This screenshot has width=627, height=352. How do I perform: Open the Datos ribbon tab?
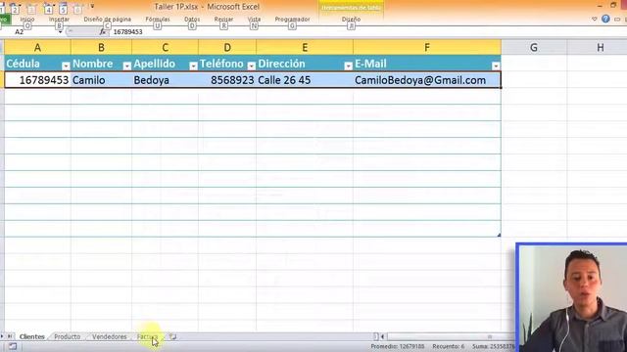click(192, 20)
